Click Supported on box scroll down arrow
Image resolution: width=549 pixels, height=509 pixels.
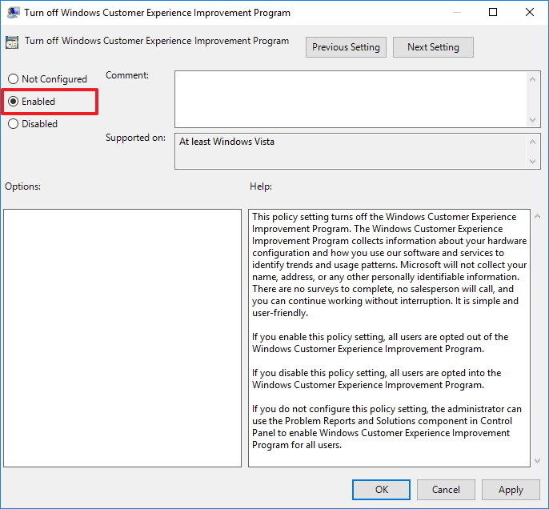pos(532,162)
